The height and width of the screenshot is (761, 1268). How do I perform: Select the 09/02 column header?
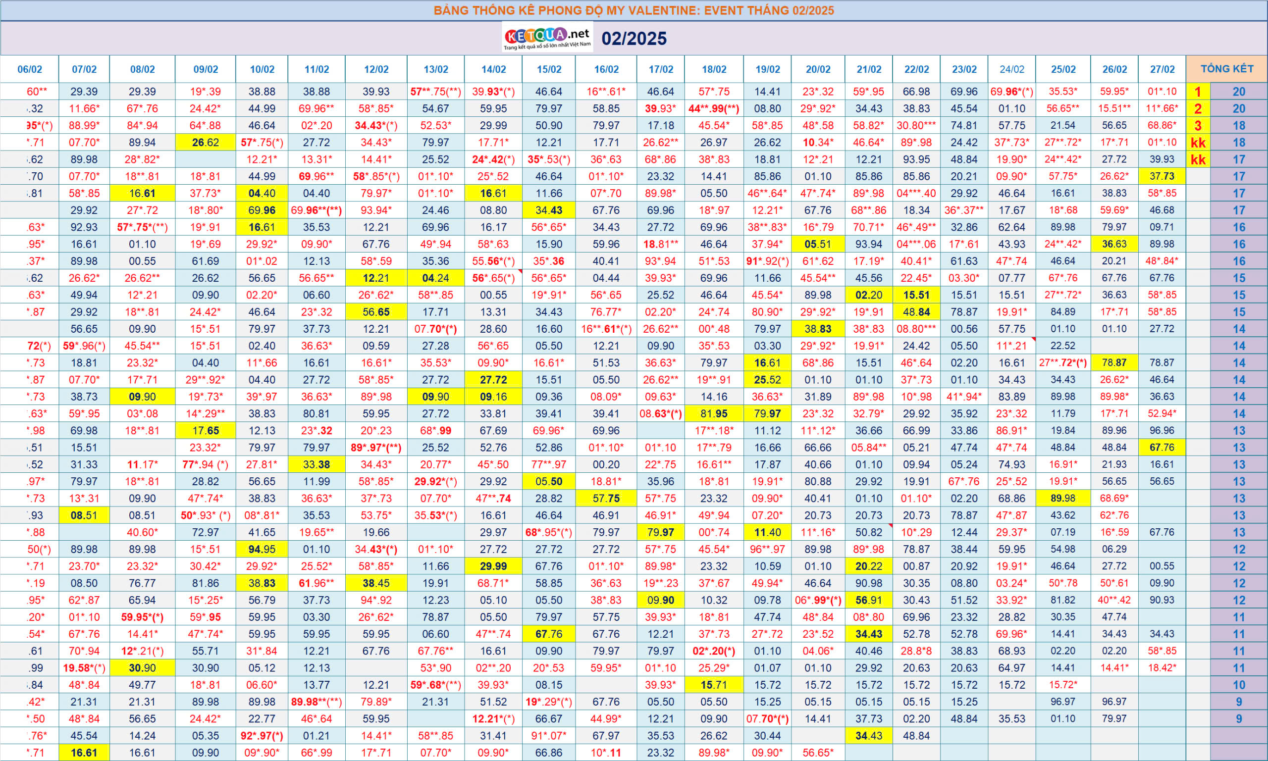click(206, 69)
